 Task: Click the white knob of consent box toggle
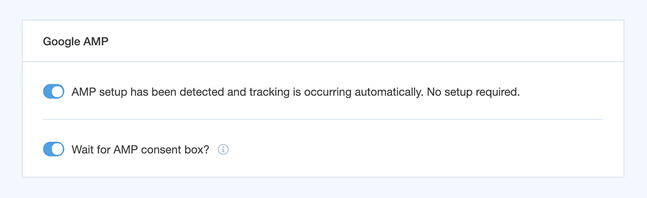coord(58,149)
